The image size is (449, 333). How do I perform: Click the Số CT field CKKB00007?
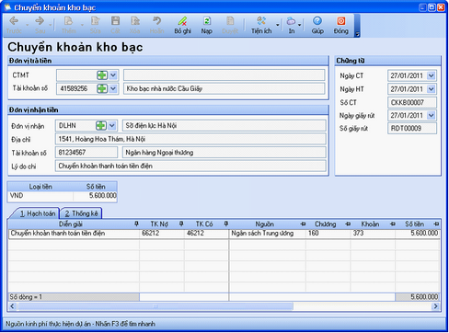tap(412, 102)
